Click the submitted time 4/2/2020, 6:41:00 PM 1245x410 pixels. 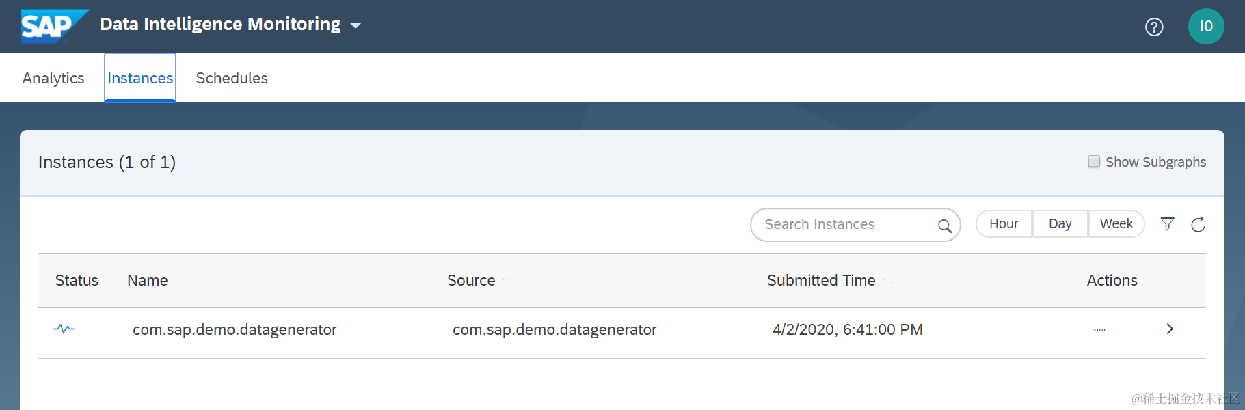pyautogui.click(x=848, y=329)
